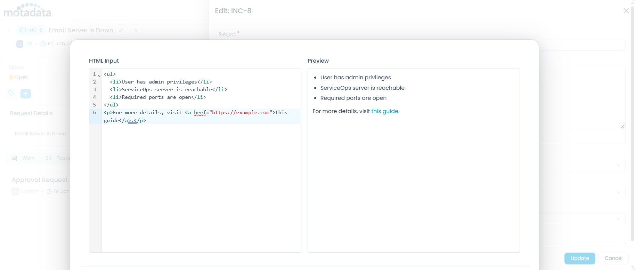Click the Lizi requester avatar
The height and width of the screenshot is (270, 635).
[x=20, y=44]
